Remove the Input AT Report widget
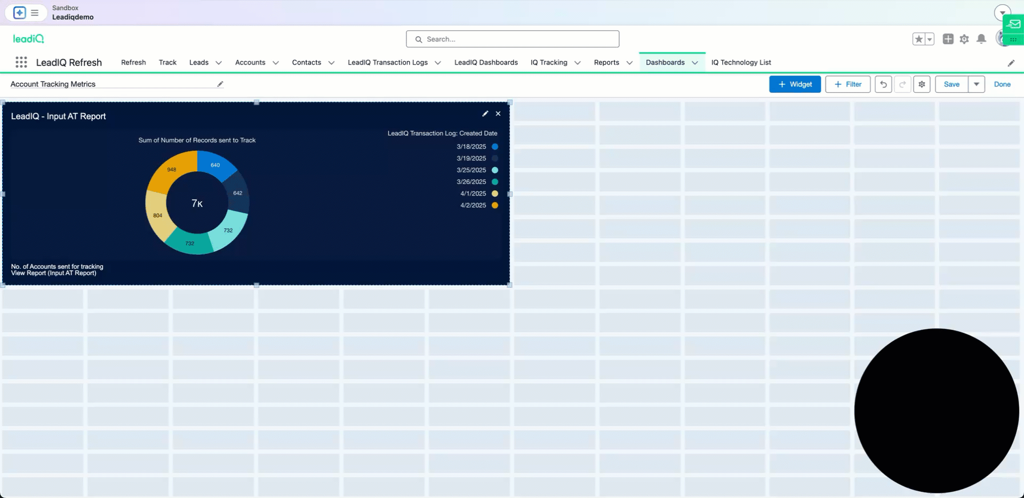 click(498, 114)
